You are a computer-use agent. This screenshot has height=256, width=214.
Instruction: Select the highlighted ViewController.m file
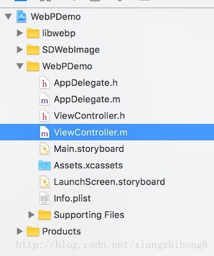point(107,133)
